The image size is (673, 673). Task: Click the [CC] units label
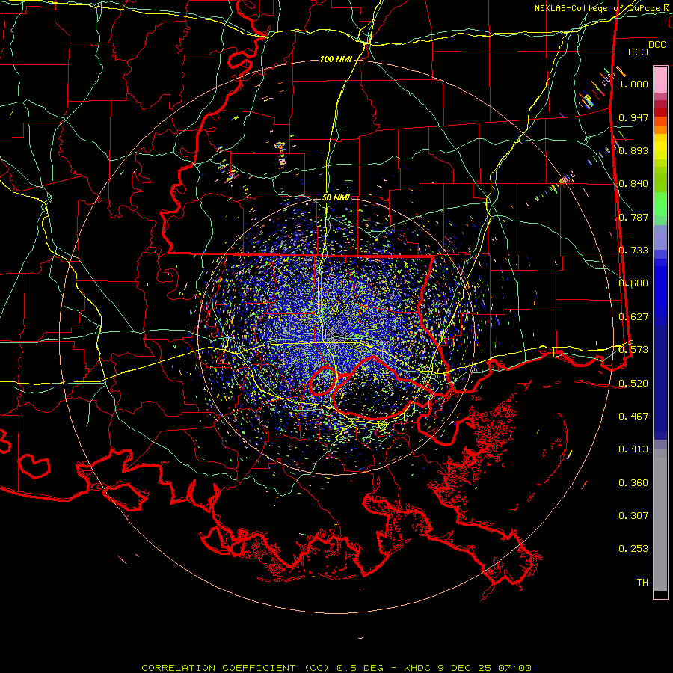(x=639, y=52)
